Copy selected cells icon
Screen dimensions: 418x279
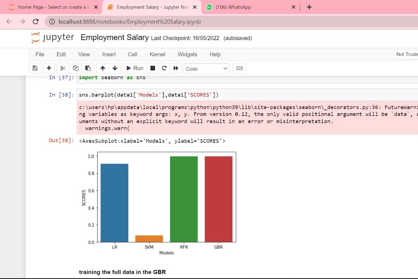tap(75, 68)
